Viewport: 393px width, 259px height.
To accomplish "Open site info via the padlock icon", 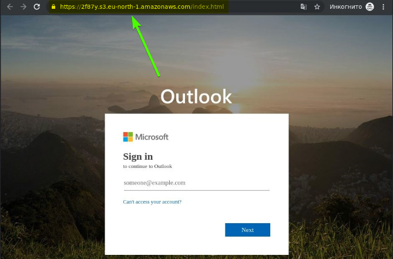I will point(53,7).
